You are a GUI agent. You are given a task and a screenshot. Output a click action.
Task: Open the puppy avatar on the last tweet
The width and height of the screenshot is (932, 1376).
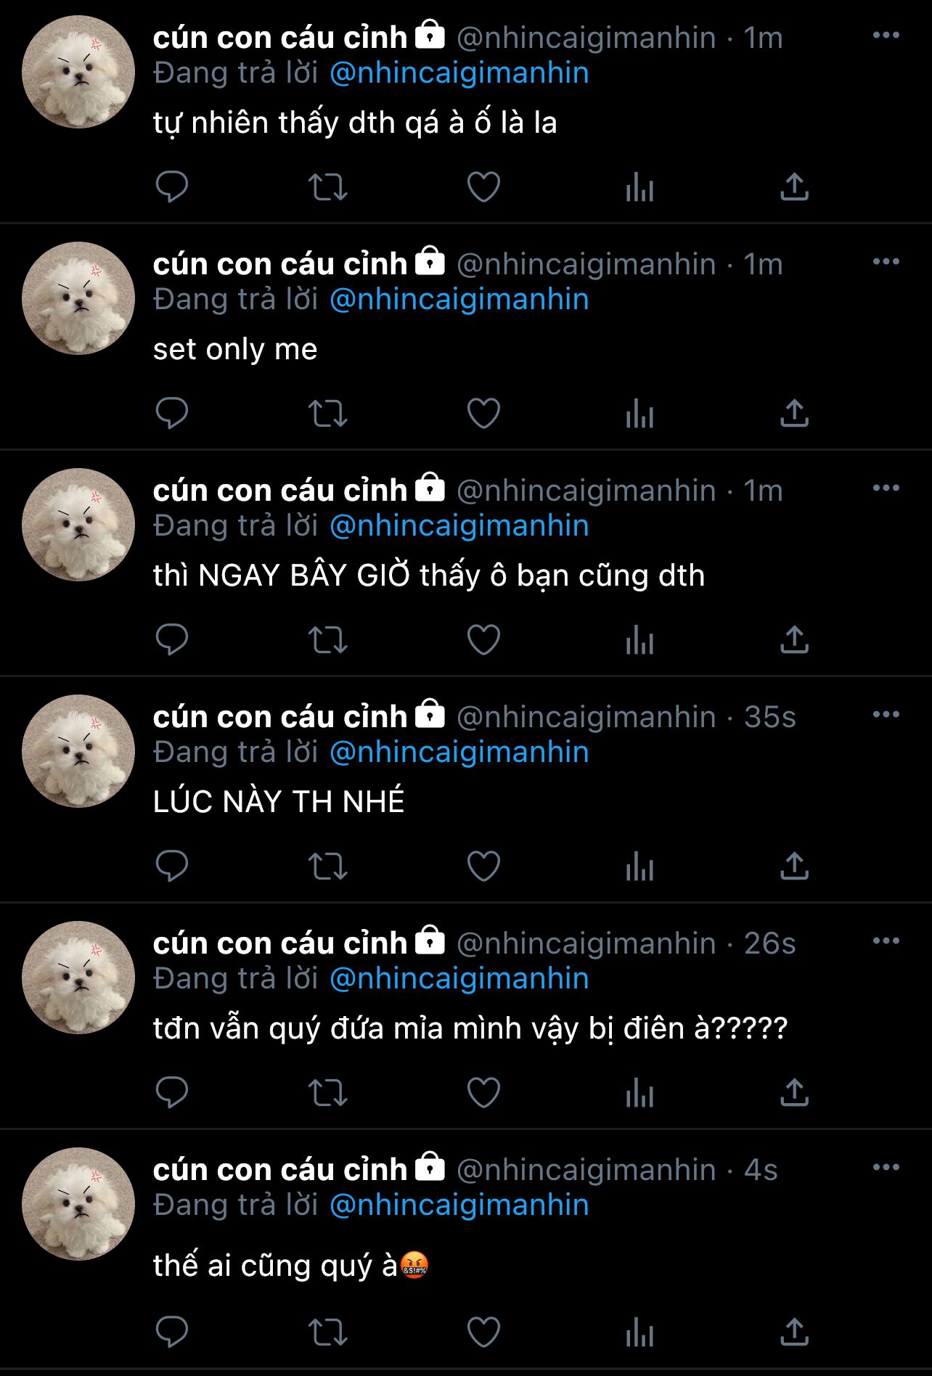click(78, 1204)
